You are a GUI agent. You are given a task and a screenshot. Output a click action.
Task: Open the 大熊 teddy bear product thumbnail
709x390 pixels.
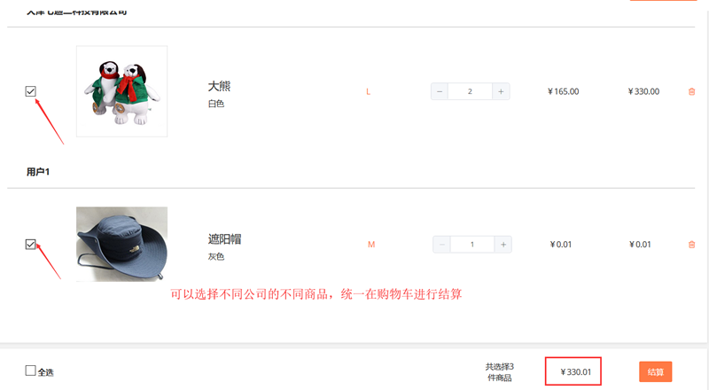121,91
